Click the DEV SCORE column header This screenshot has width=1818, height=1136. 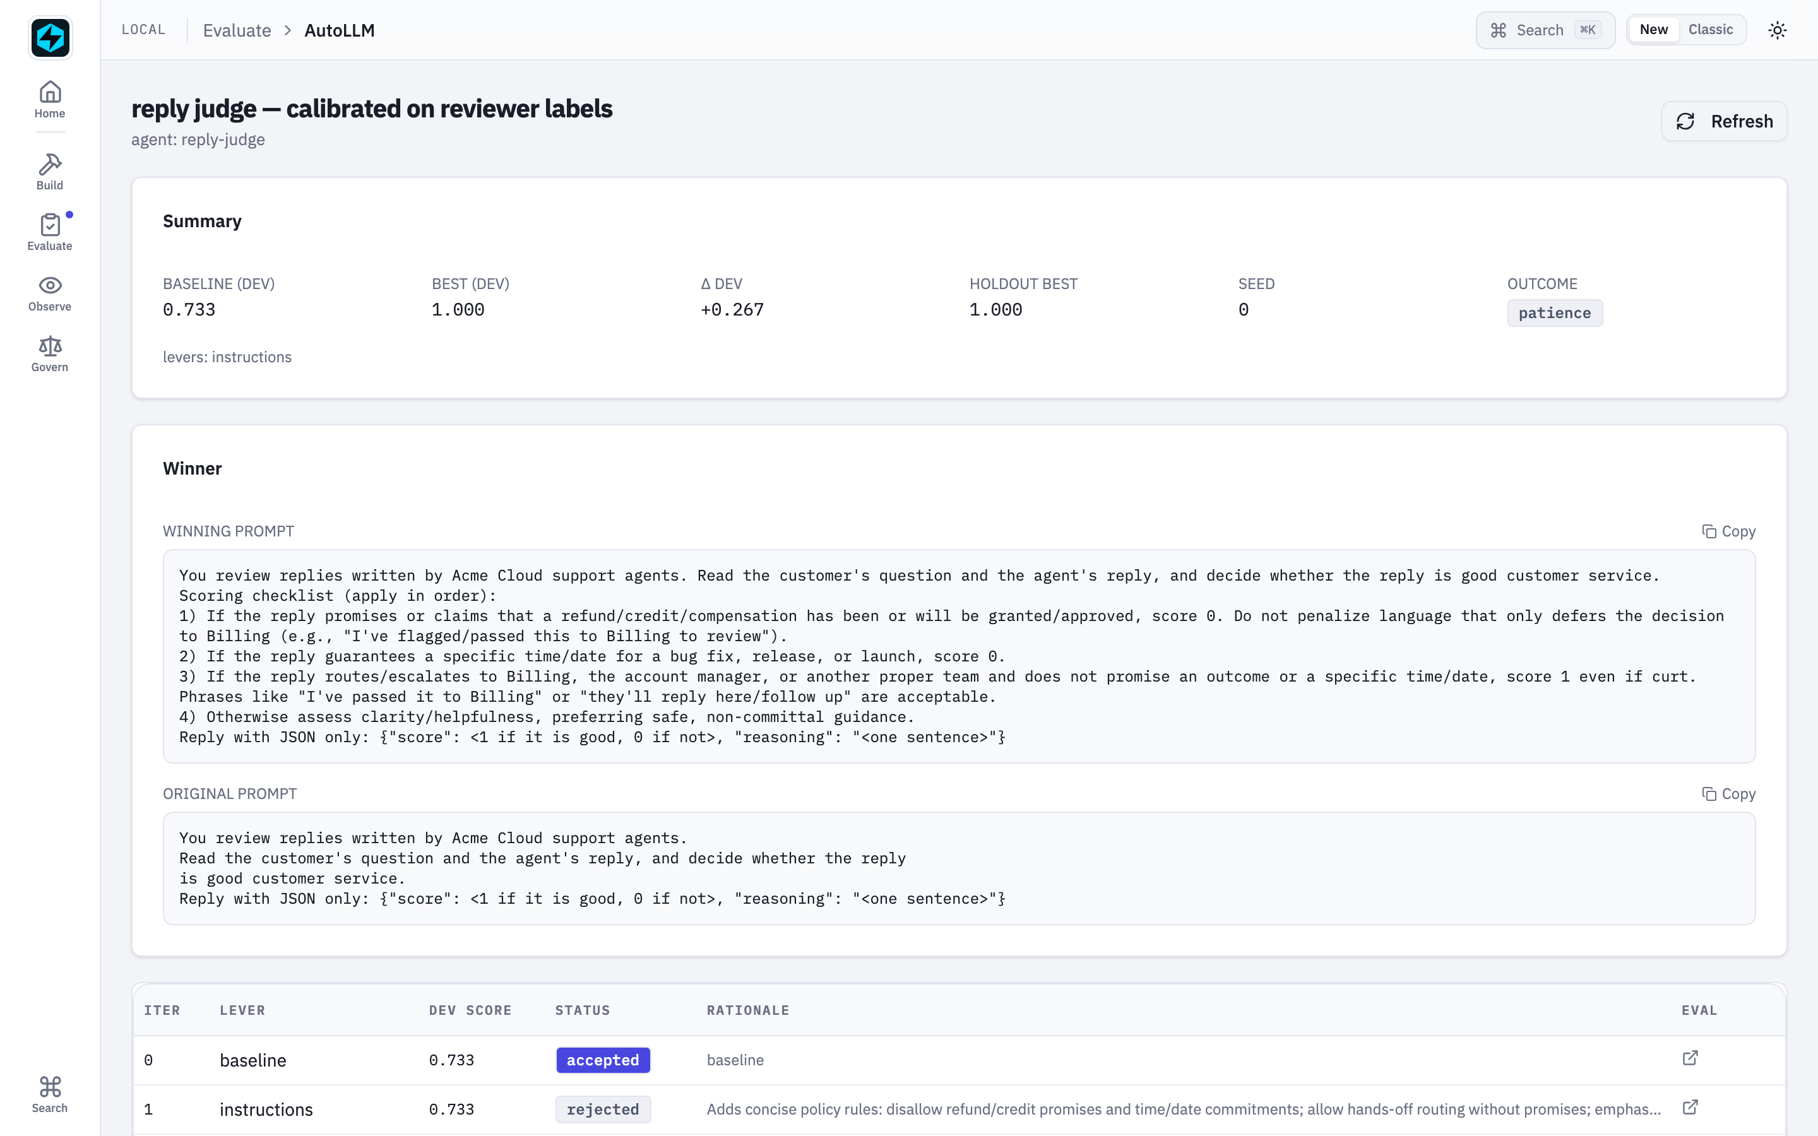point(470,1010)
